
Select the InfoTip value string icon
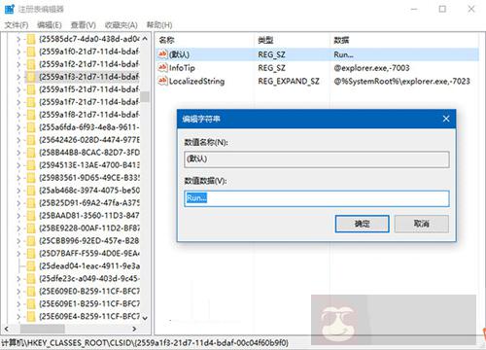[x=162, y=67]
